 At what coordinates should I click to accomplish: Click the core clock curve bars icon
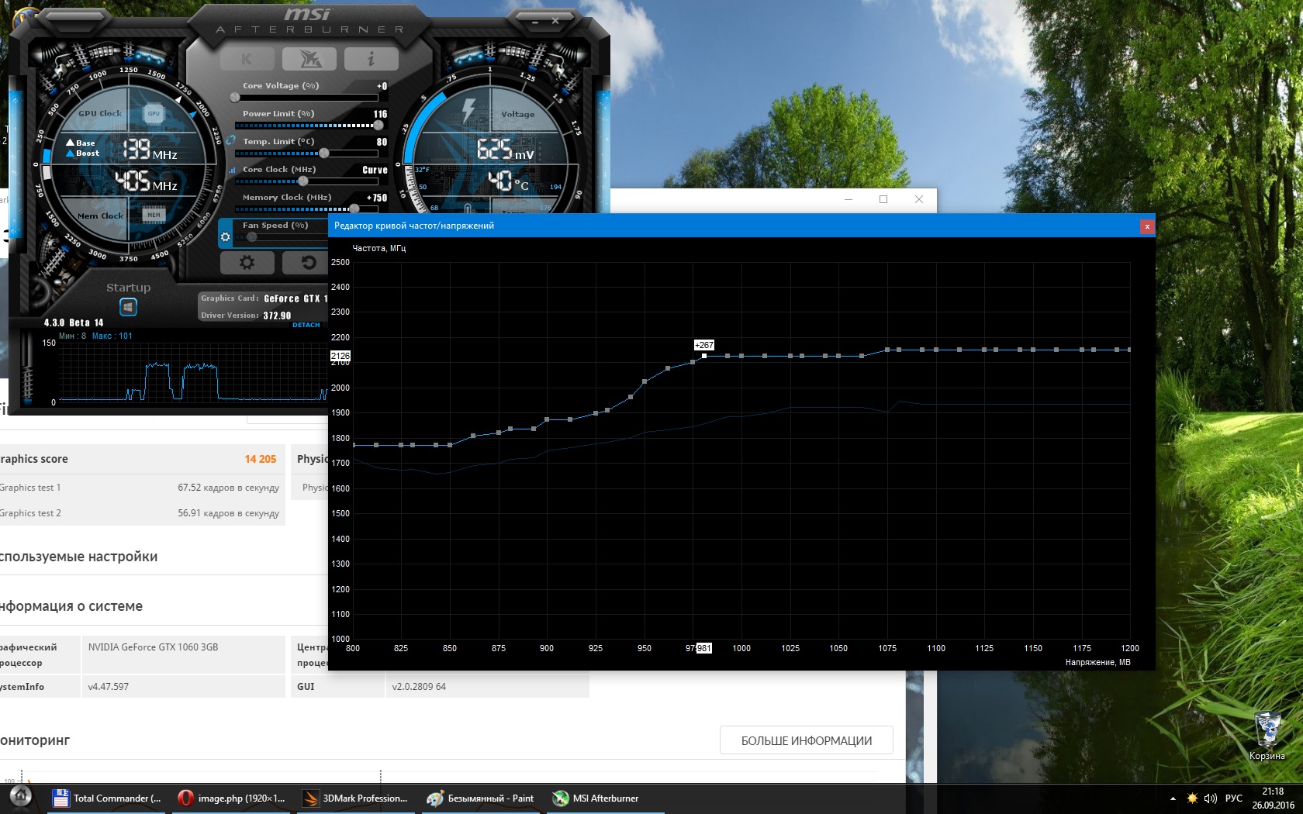(232, 170)
